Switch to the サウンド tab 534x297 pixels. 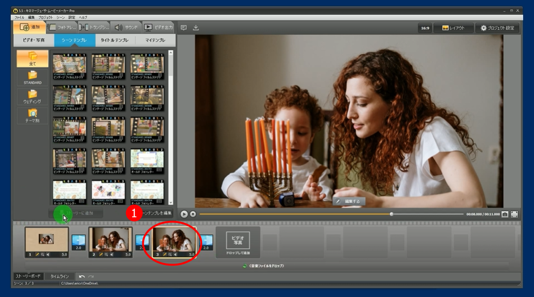126,28
